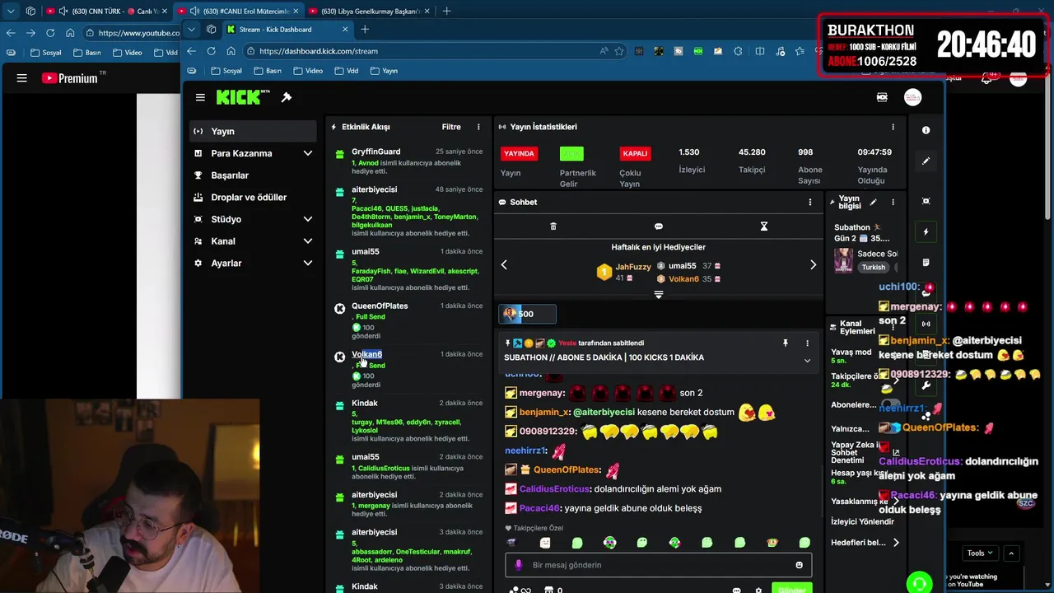Switch to CNN TÜRK browser tab
Screen dimensions: 1054x593
[105, 11]
